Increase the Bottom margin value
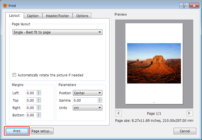This screenshot has height=140, width=202. coord(39,114)
